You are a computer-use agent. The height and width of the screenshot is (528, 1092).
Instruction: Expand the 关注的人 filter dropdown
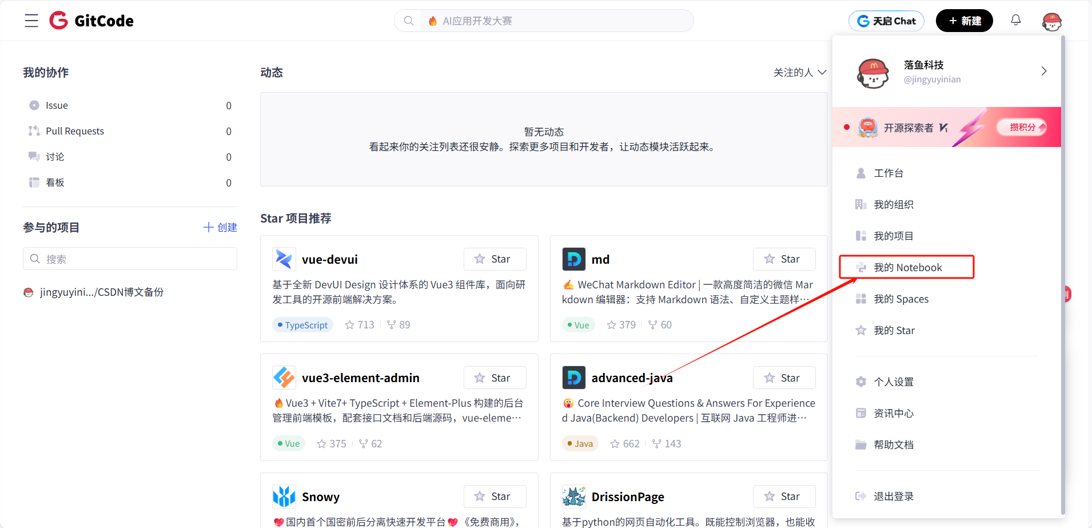(800, 72)
